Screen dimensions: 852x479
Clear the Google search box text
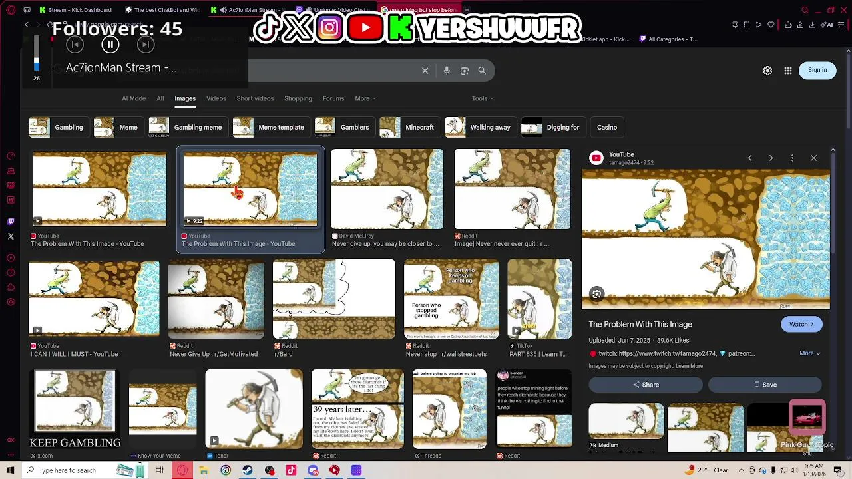pyautogui.click(x=425, y=71)
